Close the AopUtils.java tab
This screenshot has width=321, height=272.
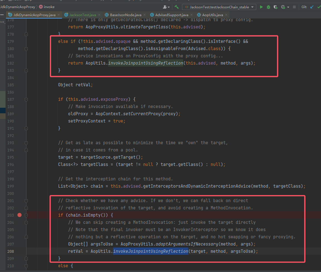pyautogui.click(x=226, y=15)
